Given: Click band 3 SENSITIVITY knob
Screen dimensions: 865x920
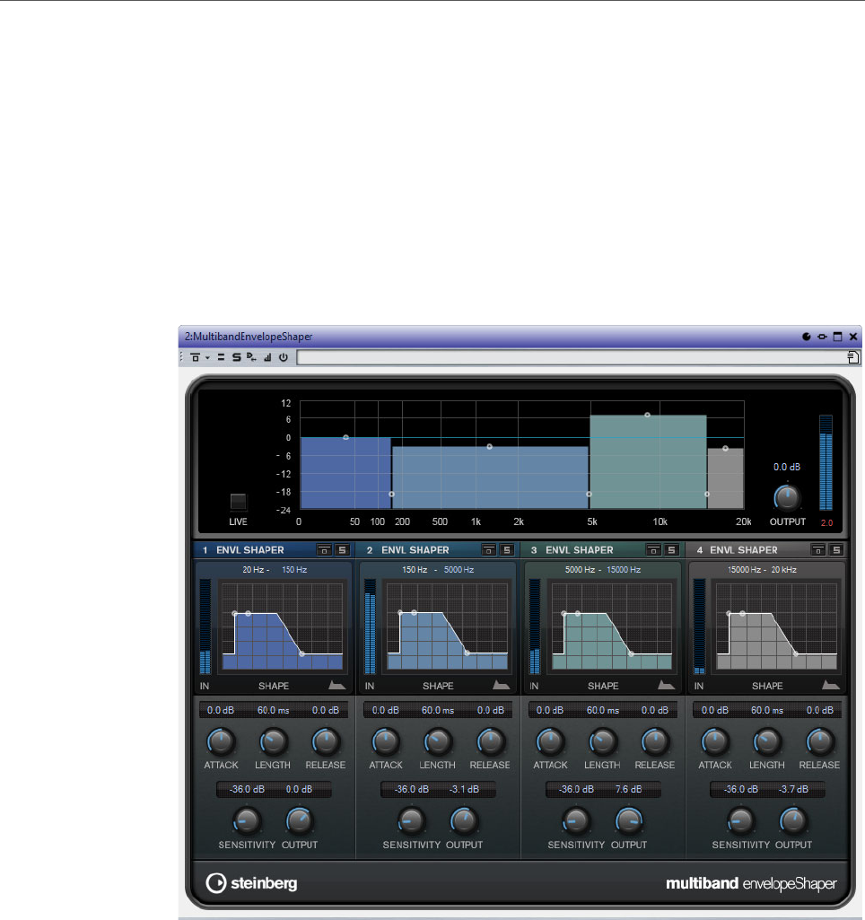Looking at the screenshot, I should (x=576, y=821).
